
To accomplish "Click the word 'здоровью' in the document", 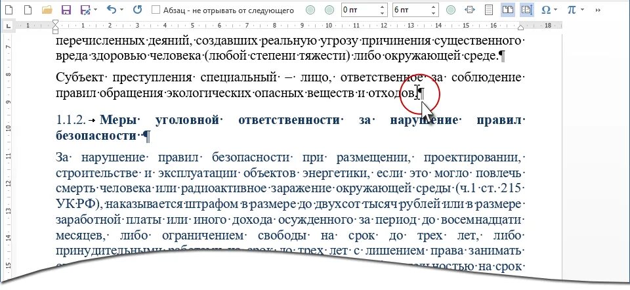I will [x=118, y=56].
